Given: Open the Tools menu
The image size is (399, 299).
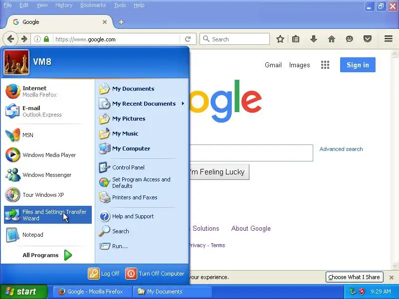Looking at the screenshot, I should coord(120,5).
